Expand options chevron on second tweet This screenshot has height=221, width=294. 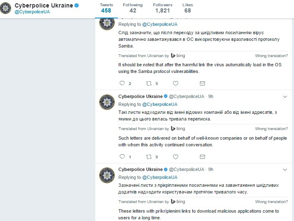285,97
